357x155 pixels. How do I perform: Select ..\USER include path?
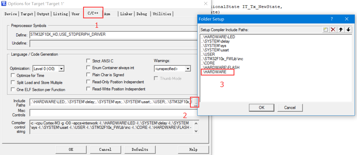(208, 54)
